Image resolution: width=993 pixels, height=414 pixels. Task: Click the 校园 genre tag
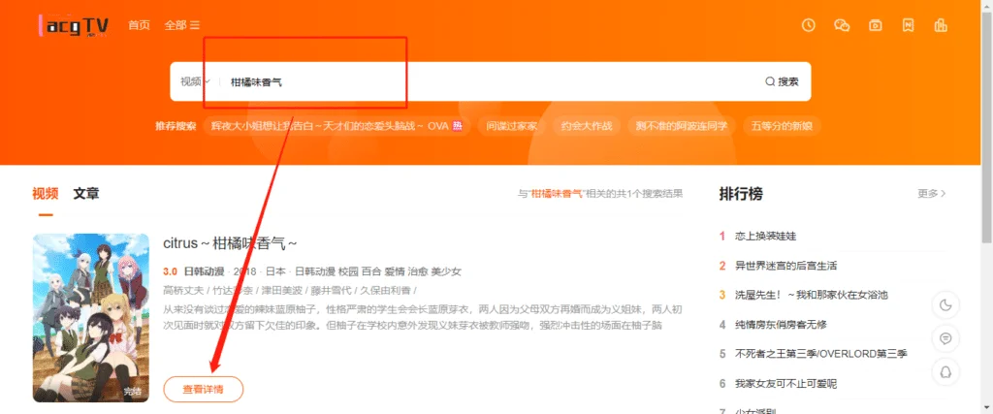coord(348,271)
